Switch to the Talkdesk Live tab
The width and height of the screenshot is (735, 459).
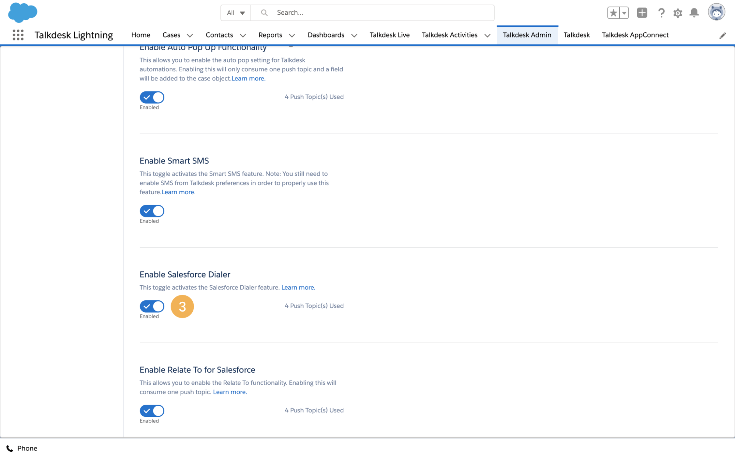pos(389,35)
